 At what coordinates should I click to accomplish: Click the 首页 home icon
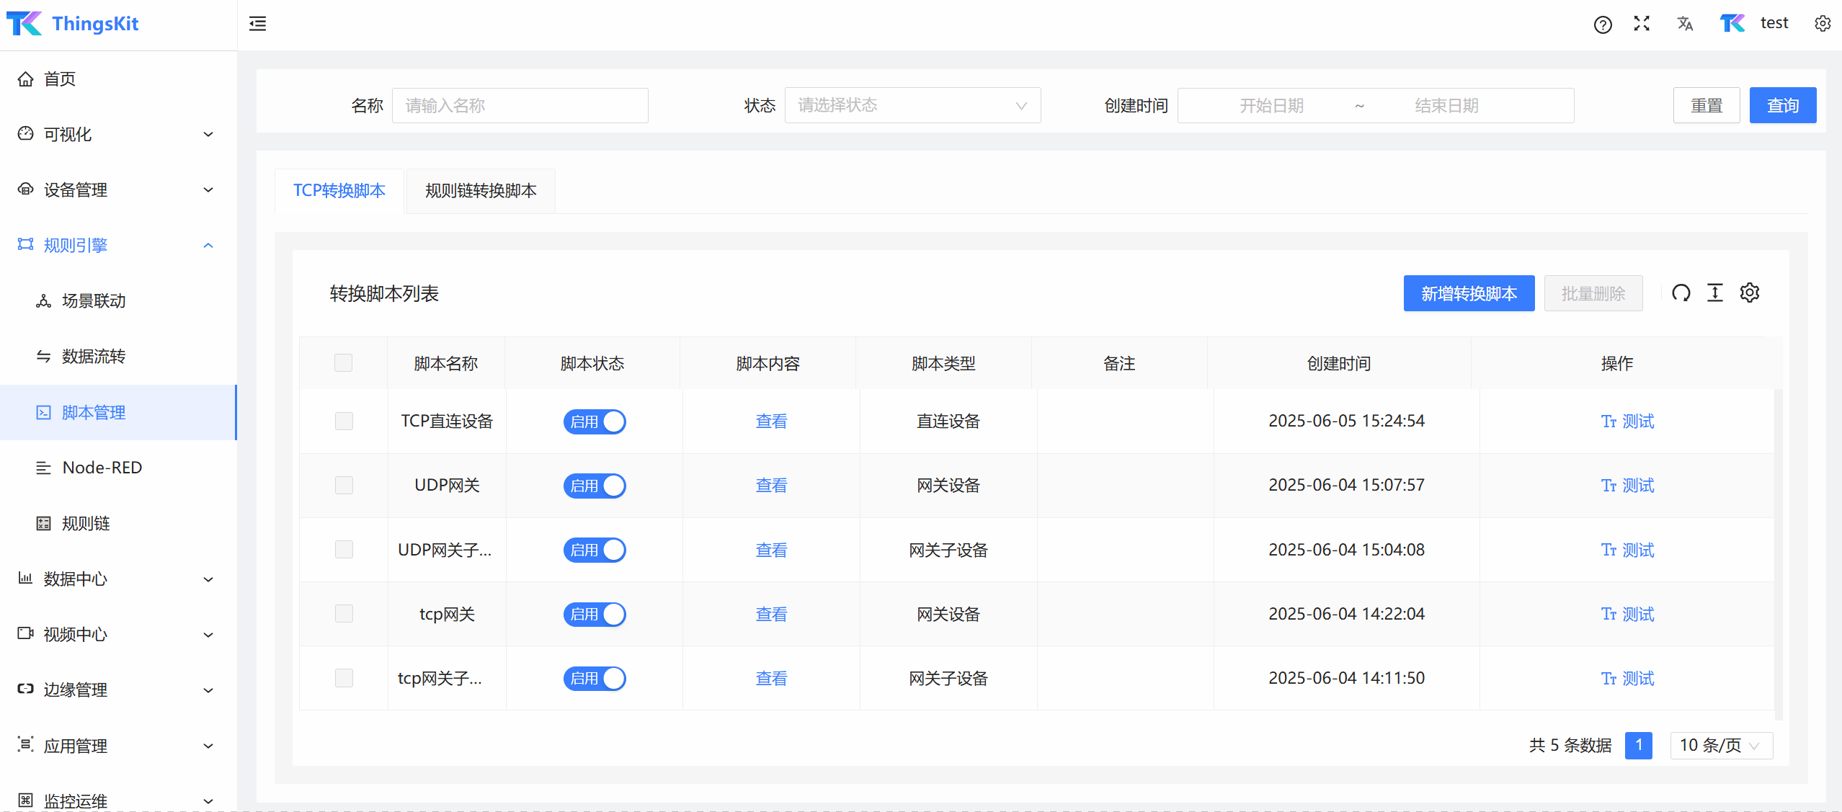[x=26, y=79]
